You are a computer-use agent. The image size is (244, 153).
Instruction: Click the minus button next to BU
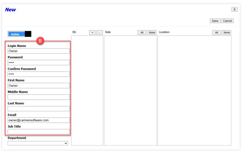[100, 33]
